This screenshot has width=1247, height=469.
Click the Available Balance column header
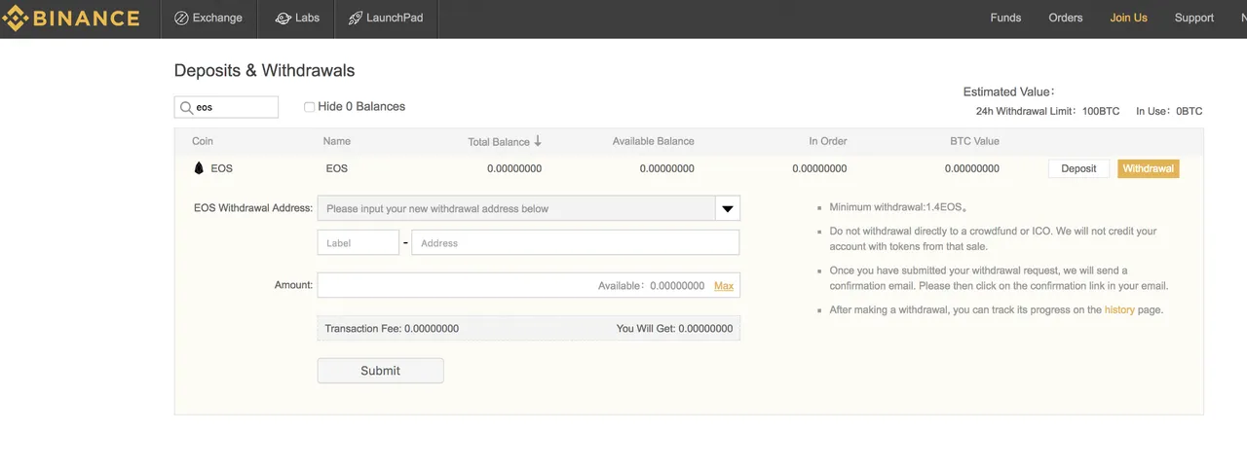click(654, 141)
